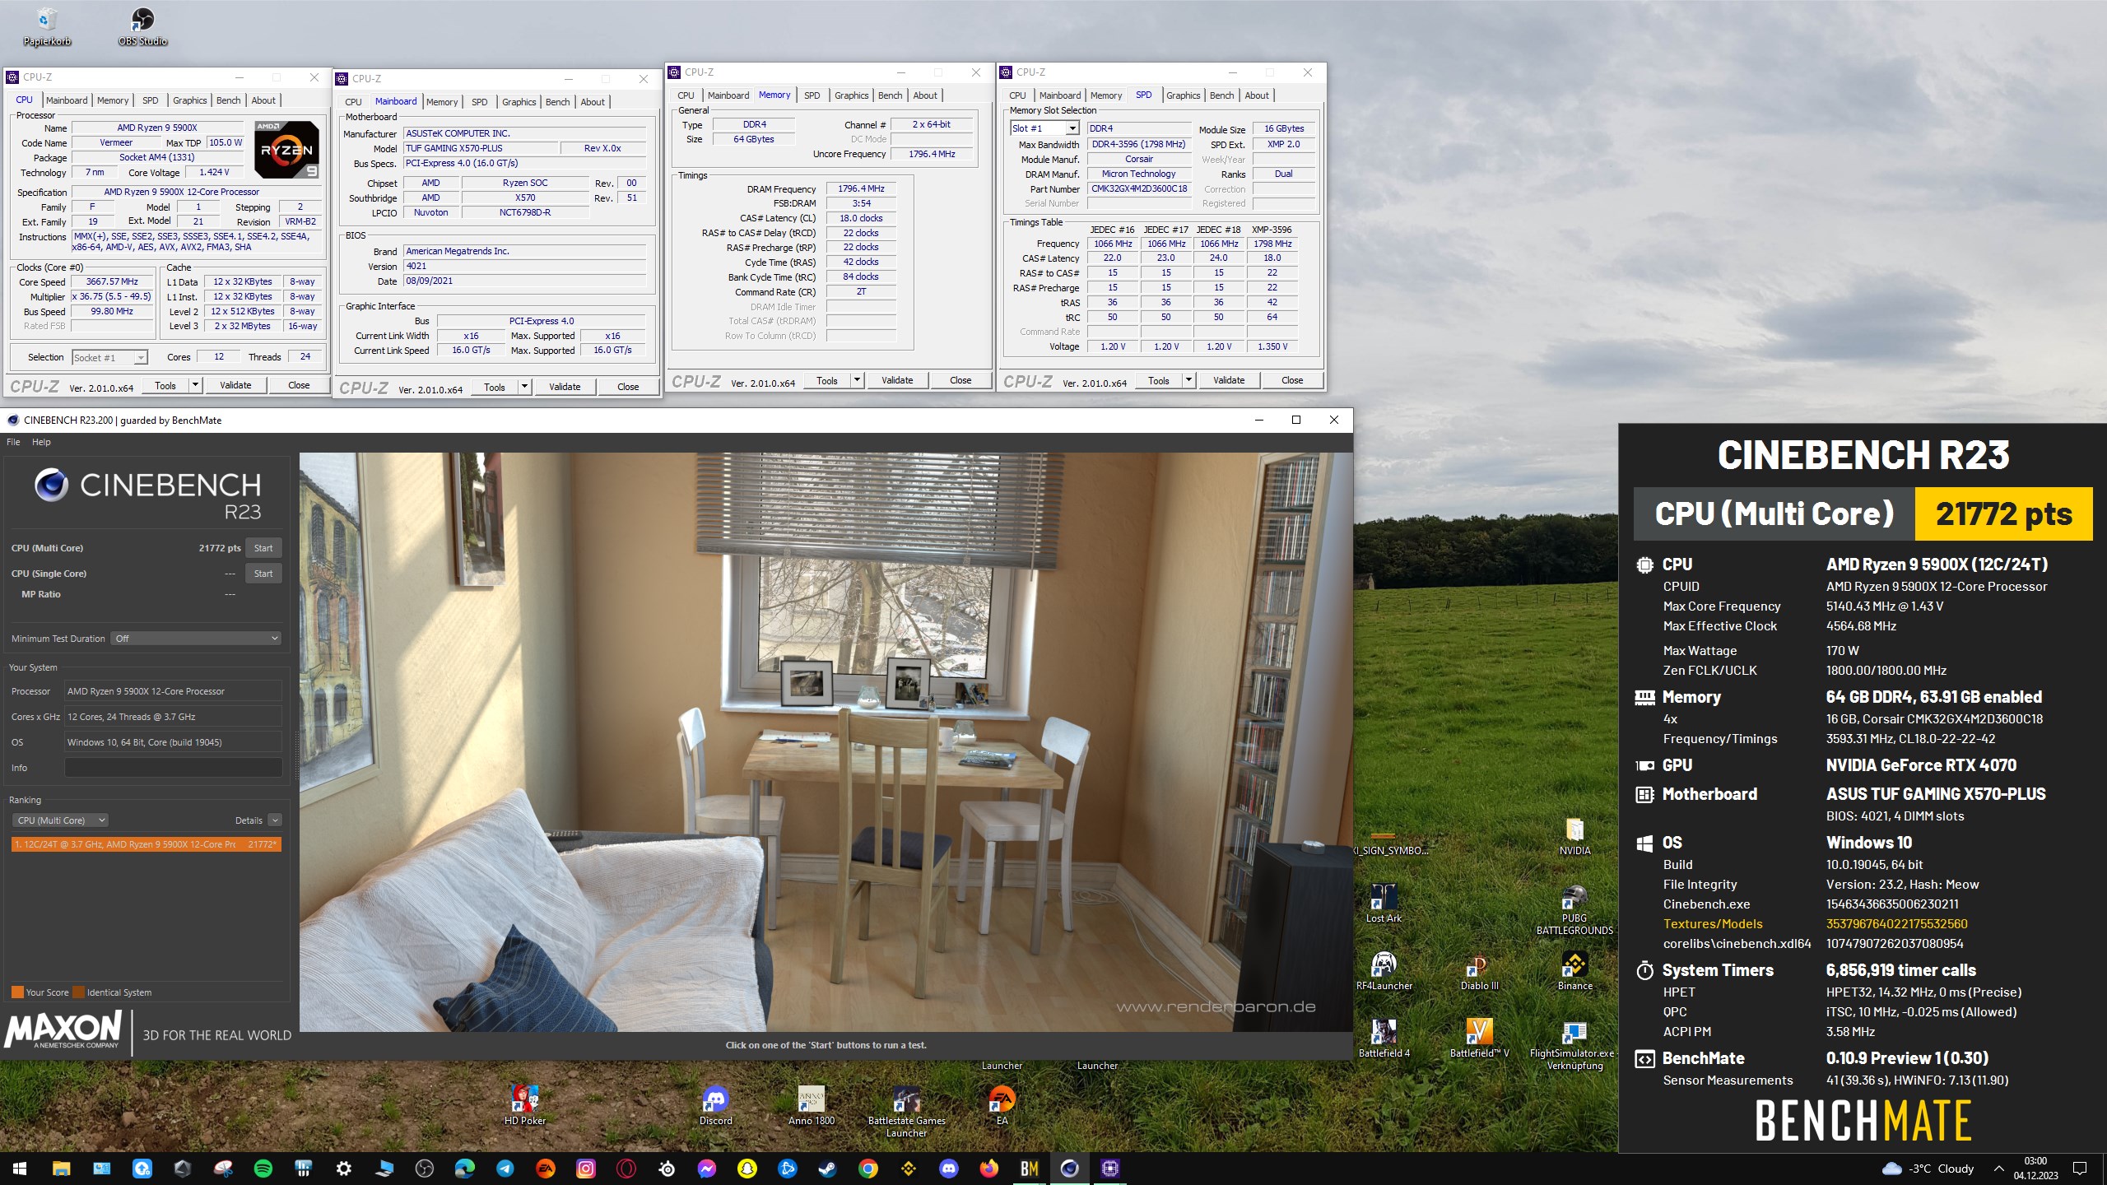Open the Steam taskbar icon
2107x1185 pixels.
tap(828, 1169)
